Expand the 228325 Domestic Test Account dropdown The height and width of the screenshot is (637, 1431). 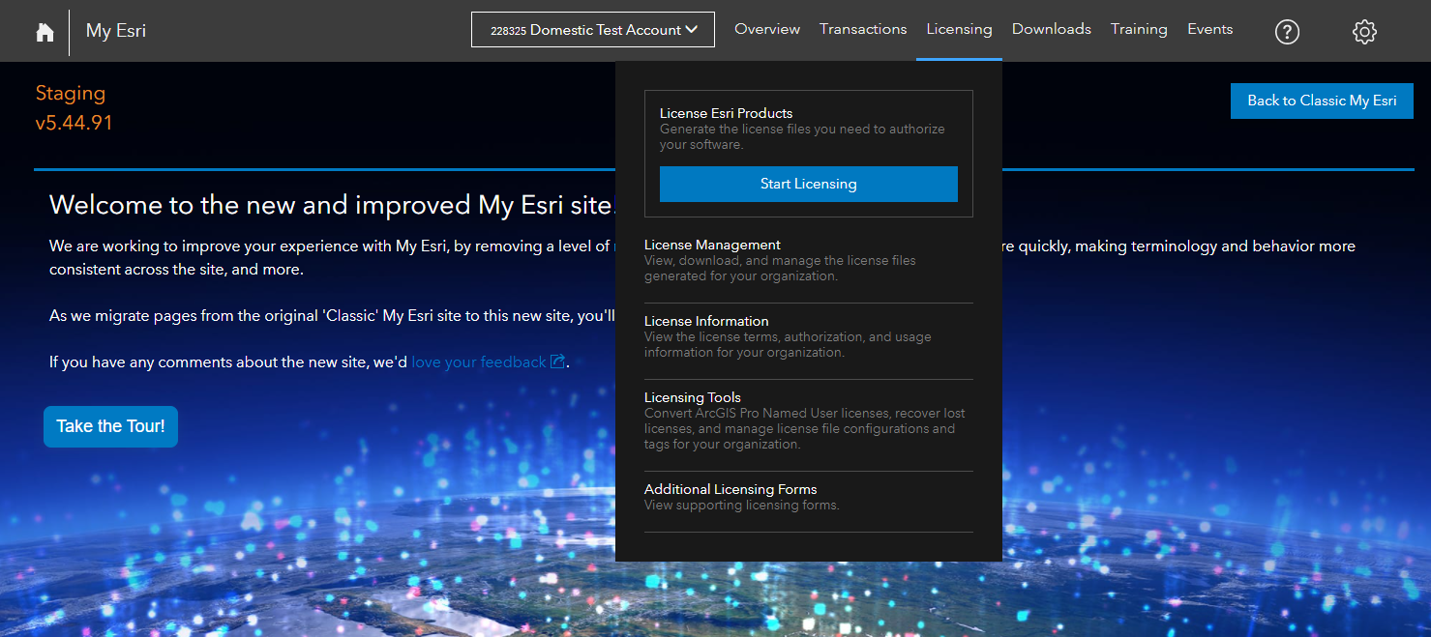pos(592,29)
